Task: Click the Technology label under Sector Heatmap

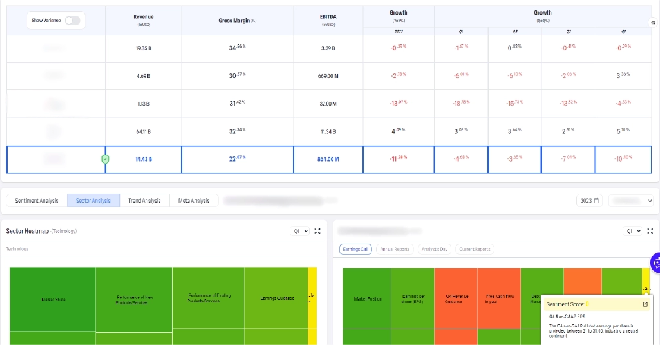Action: coord(17,249)
